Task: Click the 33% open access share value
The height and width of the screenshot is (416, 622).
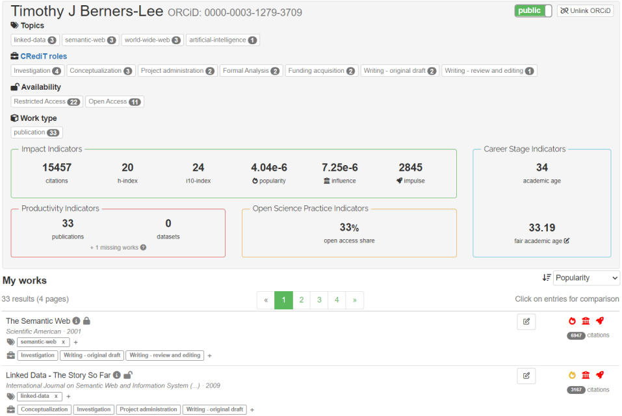Action: click(x=349, y=227)
